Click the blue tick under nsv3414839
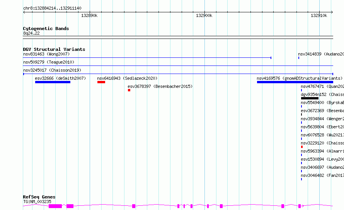344x210 pixels. (x=299, y=58)
